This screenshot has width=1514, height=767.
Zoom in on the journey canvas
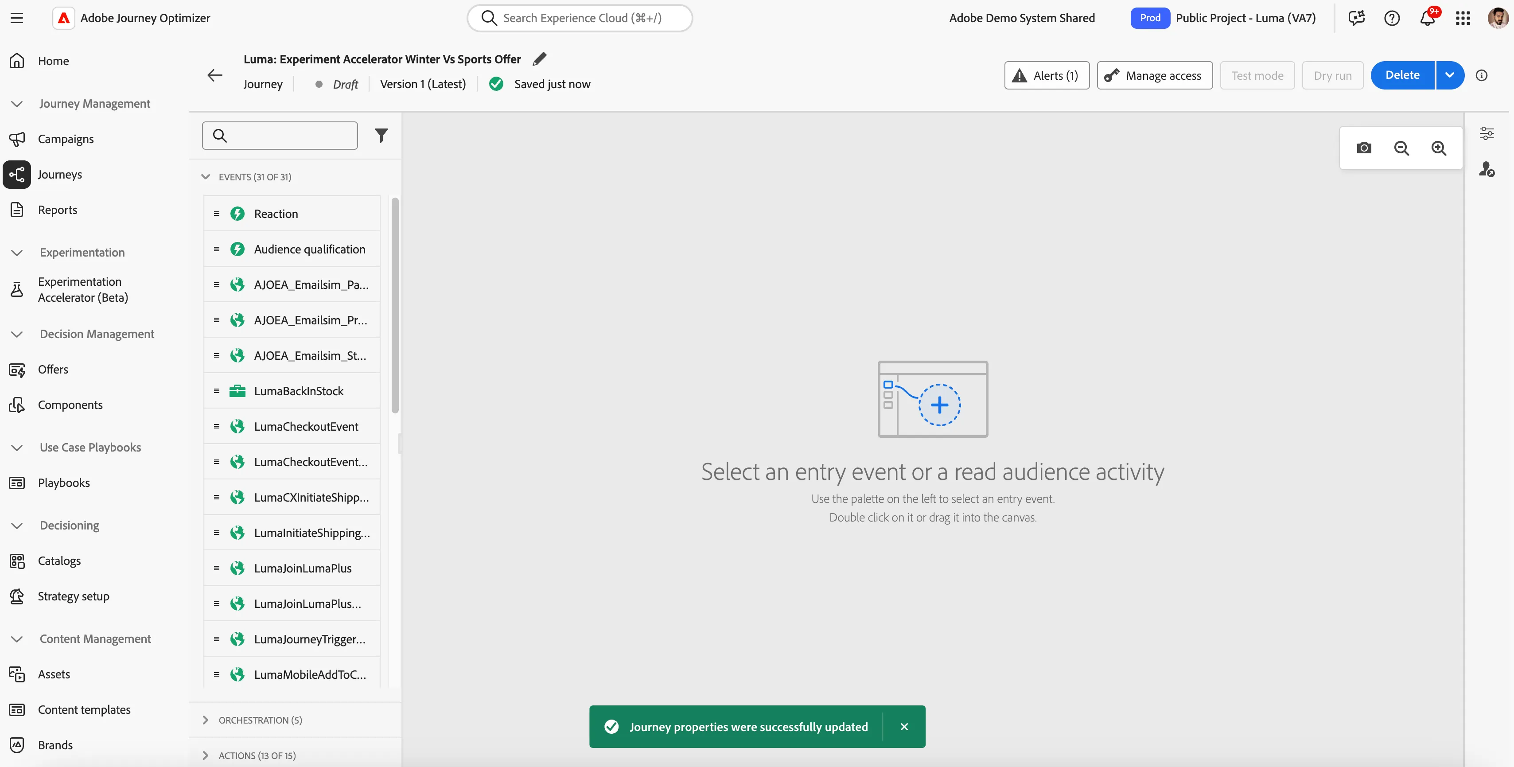(1439, 148)
